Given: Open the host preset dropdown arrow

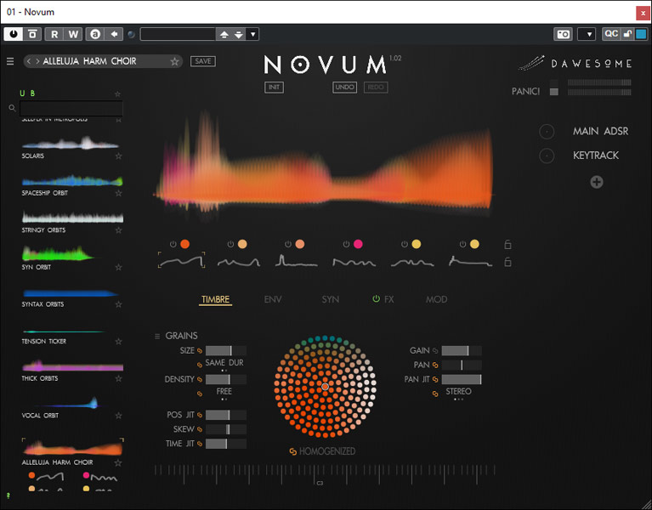Looking at the screenshot, I should tap(253, 34).
